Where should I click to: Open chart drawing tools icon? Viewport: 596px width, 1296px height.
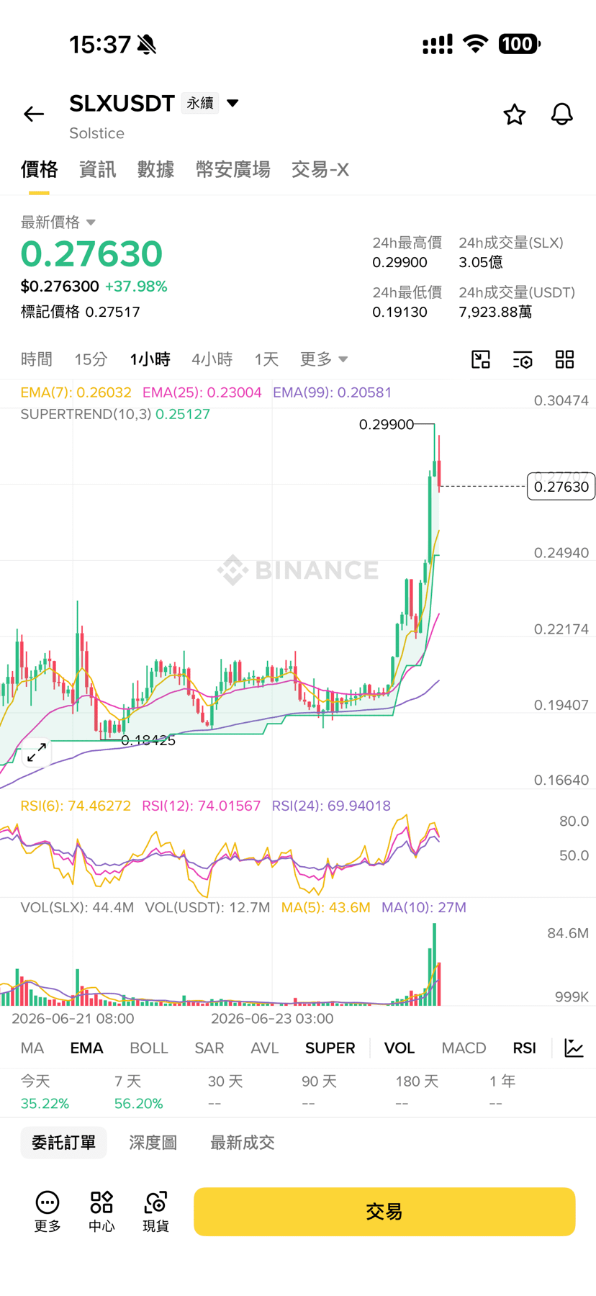coord(481,359)
